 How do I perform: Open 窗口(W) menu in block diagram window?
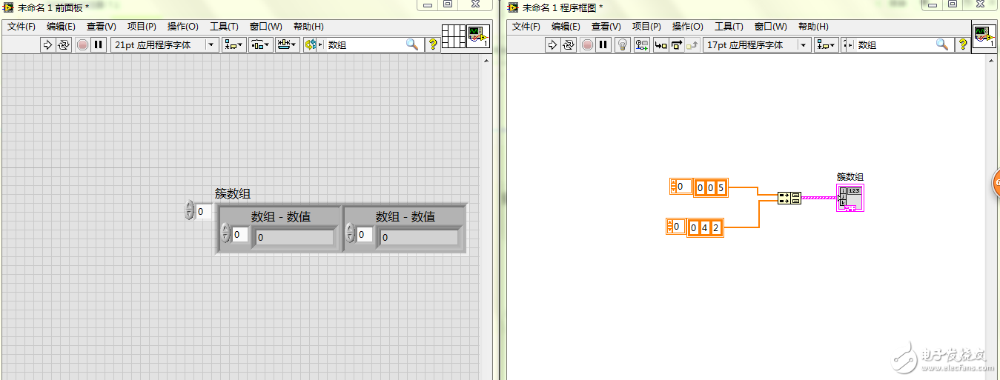771,26
